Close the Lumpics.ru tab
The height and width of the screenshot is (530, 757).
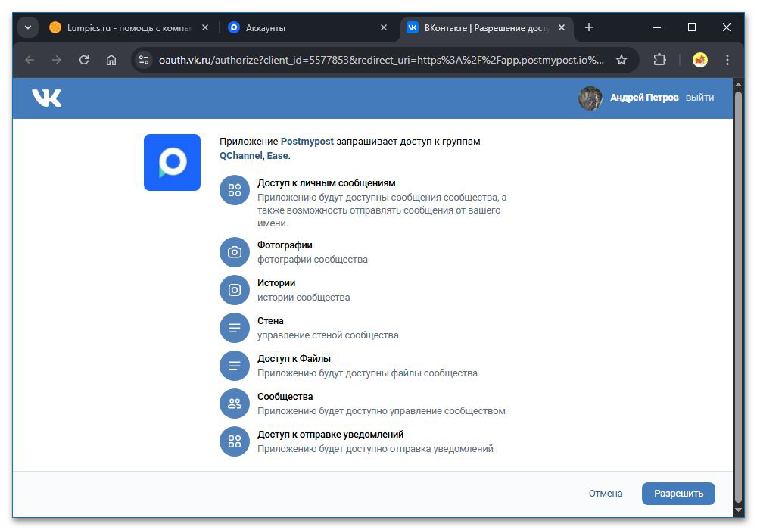click(205, 27)
